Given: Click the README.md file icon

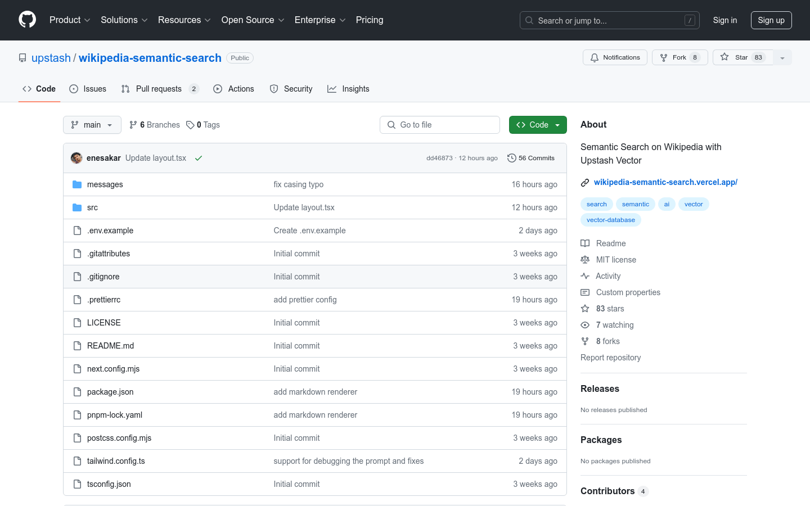Looking at the screenshot, I should 77,346.
